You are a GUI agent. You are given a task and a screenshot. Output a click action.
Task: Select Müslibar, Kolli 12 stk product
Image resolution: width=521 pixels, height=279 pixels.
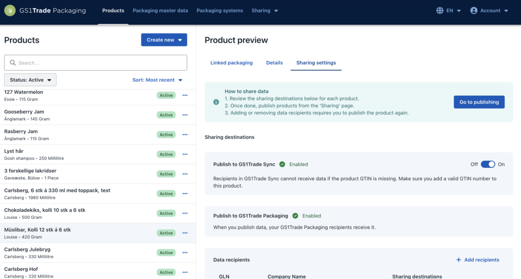[x=38, y=230]
